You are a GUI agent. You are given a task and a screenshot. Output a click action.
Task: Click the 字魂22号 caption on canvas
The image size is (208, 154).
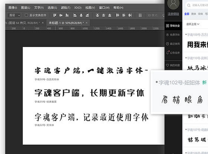pos(44,125)
